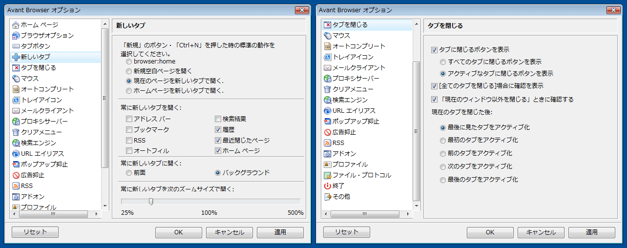Click the プロファイル icon in right window
The image size is (627, 248).
pyautogui.click(x=328, y=165)
